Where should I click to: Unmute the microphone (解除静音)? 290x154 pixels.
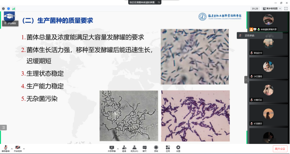pos(6,149)
